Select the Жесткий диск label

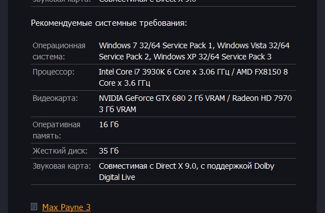pyautogui.click(x=60, y=151)
